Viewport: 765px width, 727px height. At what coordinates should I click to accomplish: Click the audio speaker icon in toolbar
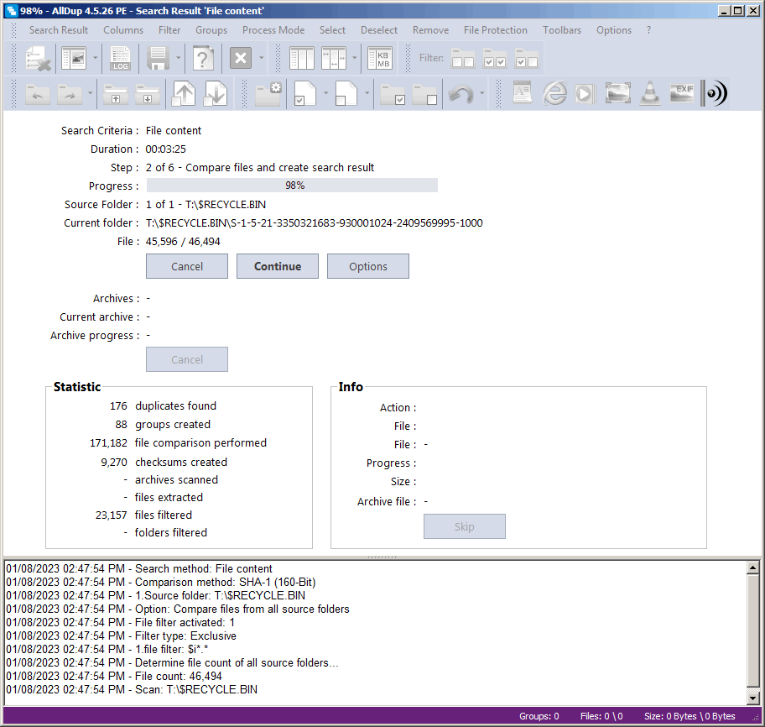(x=714, y=93)
